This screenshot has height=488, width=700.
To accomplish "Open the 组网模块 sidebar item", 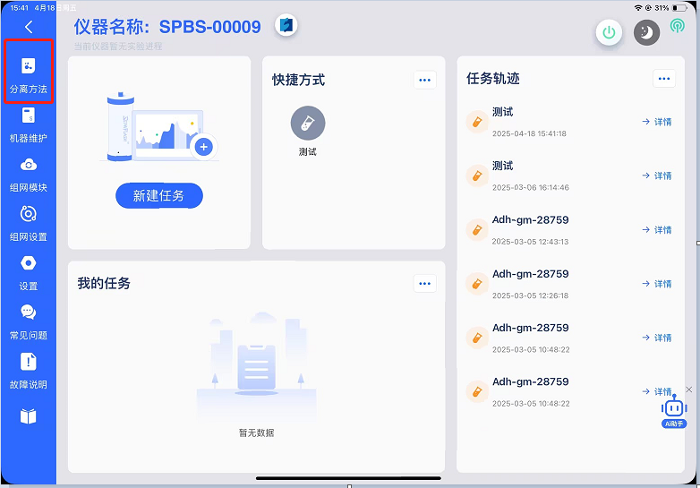I will (28, 173).
